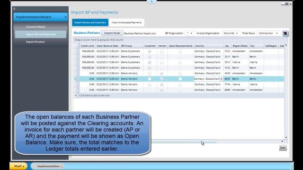
Task: Toggle Customer checkbox for zip 2211 row
Action: click(150, 57)
